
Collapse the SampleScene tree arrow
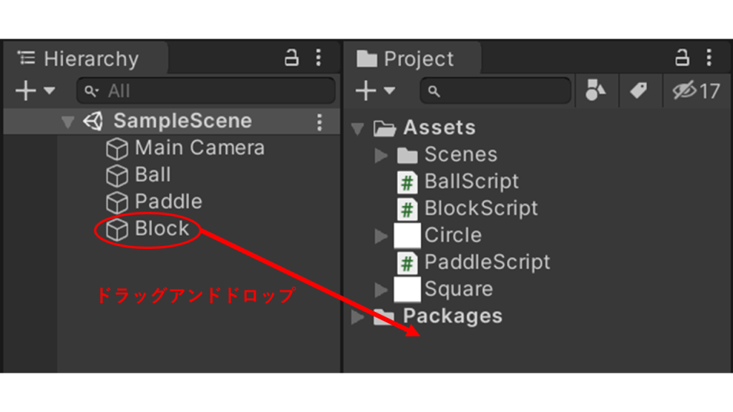68,122
